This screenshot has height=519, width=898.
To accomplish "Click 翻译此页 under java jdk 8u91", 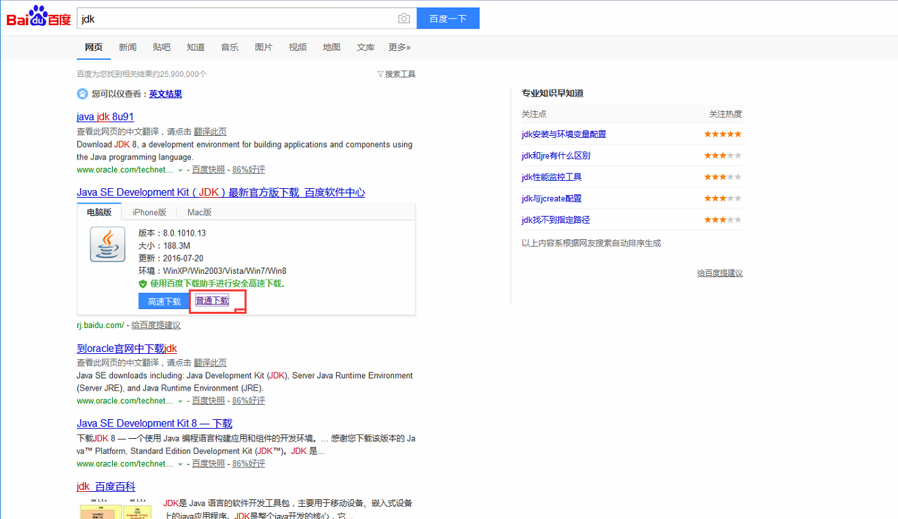I will tap(210, 132).
